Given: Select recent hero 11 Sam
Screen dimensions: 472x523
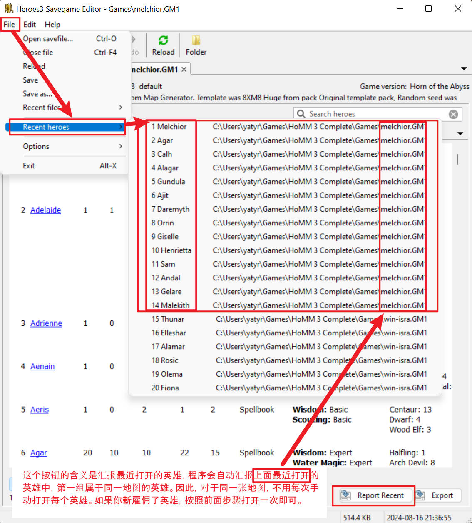Looking at the screenshot, I should tap(285, 264).
